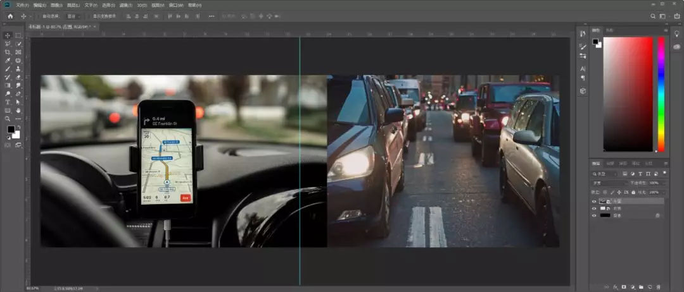Viewport: 684px width, 292px height.
Task: Click the trash icon to delete layer
Action: [x=659, y=286]
